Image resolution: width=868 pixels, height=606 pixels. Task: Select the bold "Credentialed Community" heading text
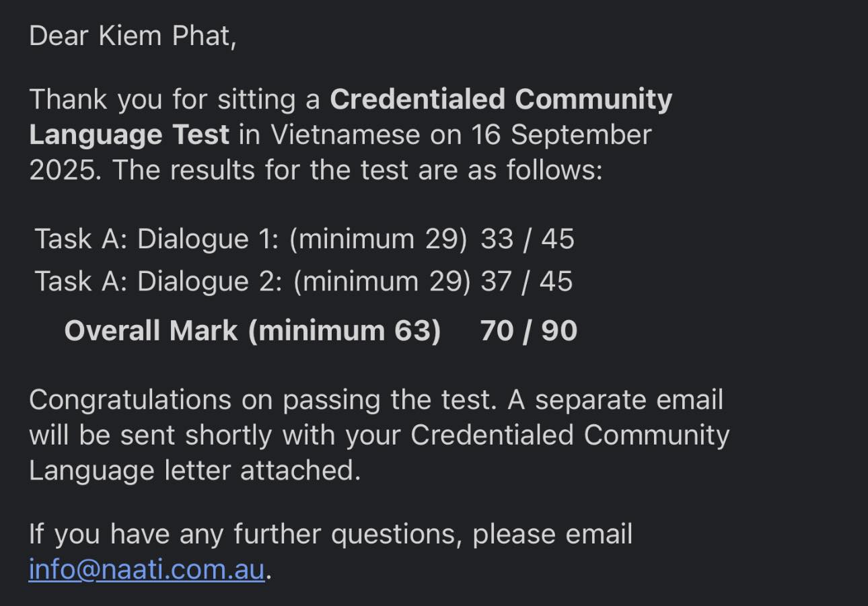(501, 100)
